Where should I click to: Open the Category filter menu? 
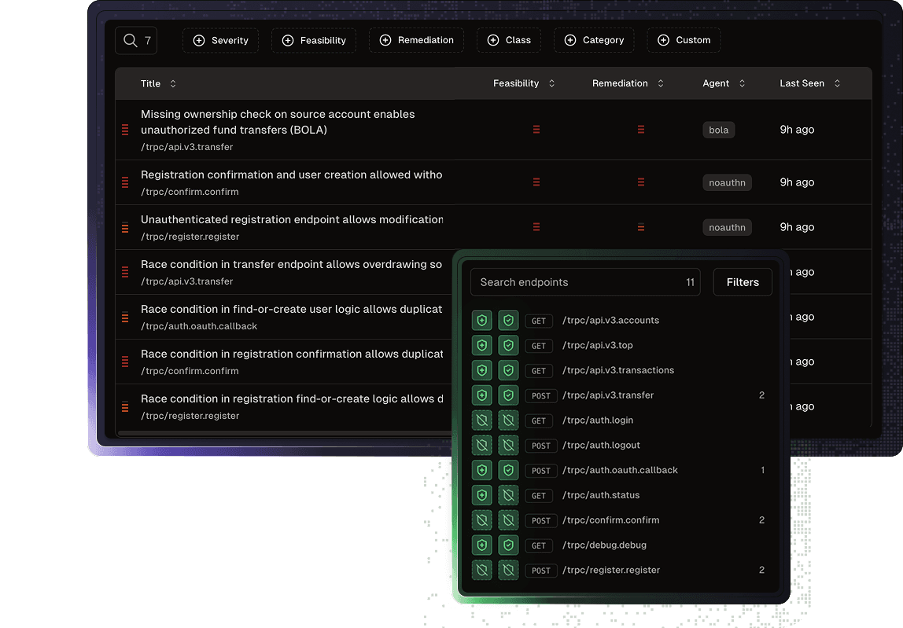pos(594,39)
